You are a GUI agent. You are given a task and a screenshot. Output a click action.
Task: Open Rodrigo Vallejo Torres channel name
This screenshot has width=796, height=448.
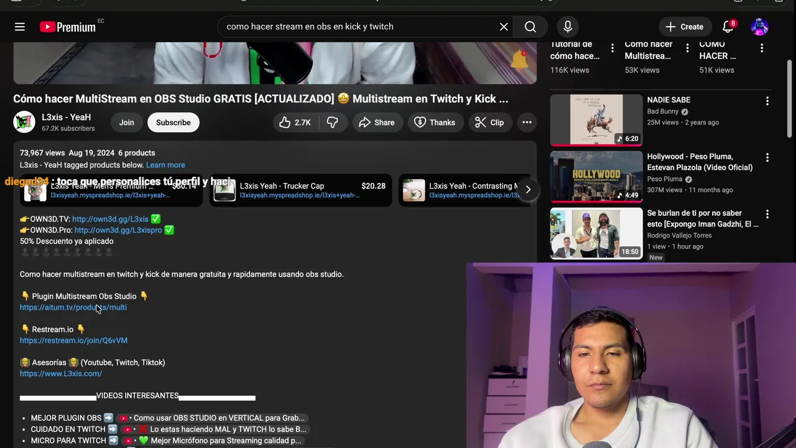pos(679,235)
